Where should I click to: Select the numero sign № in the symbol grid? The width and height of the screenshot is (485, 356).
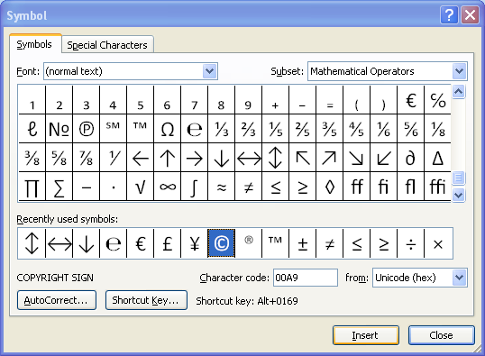click(x=59, y=129)
